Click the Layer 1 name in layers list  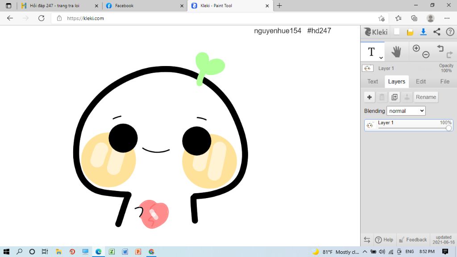[386, 123]
